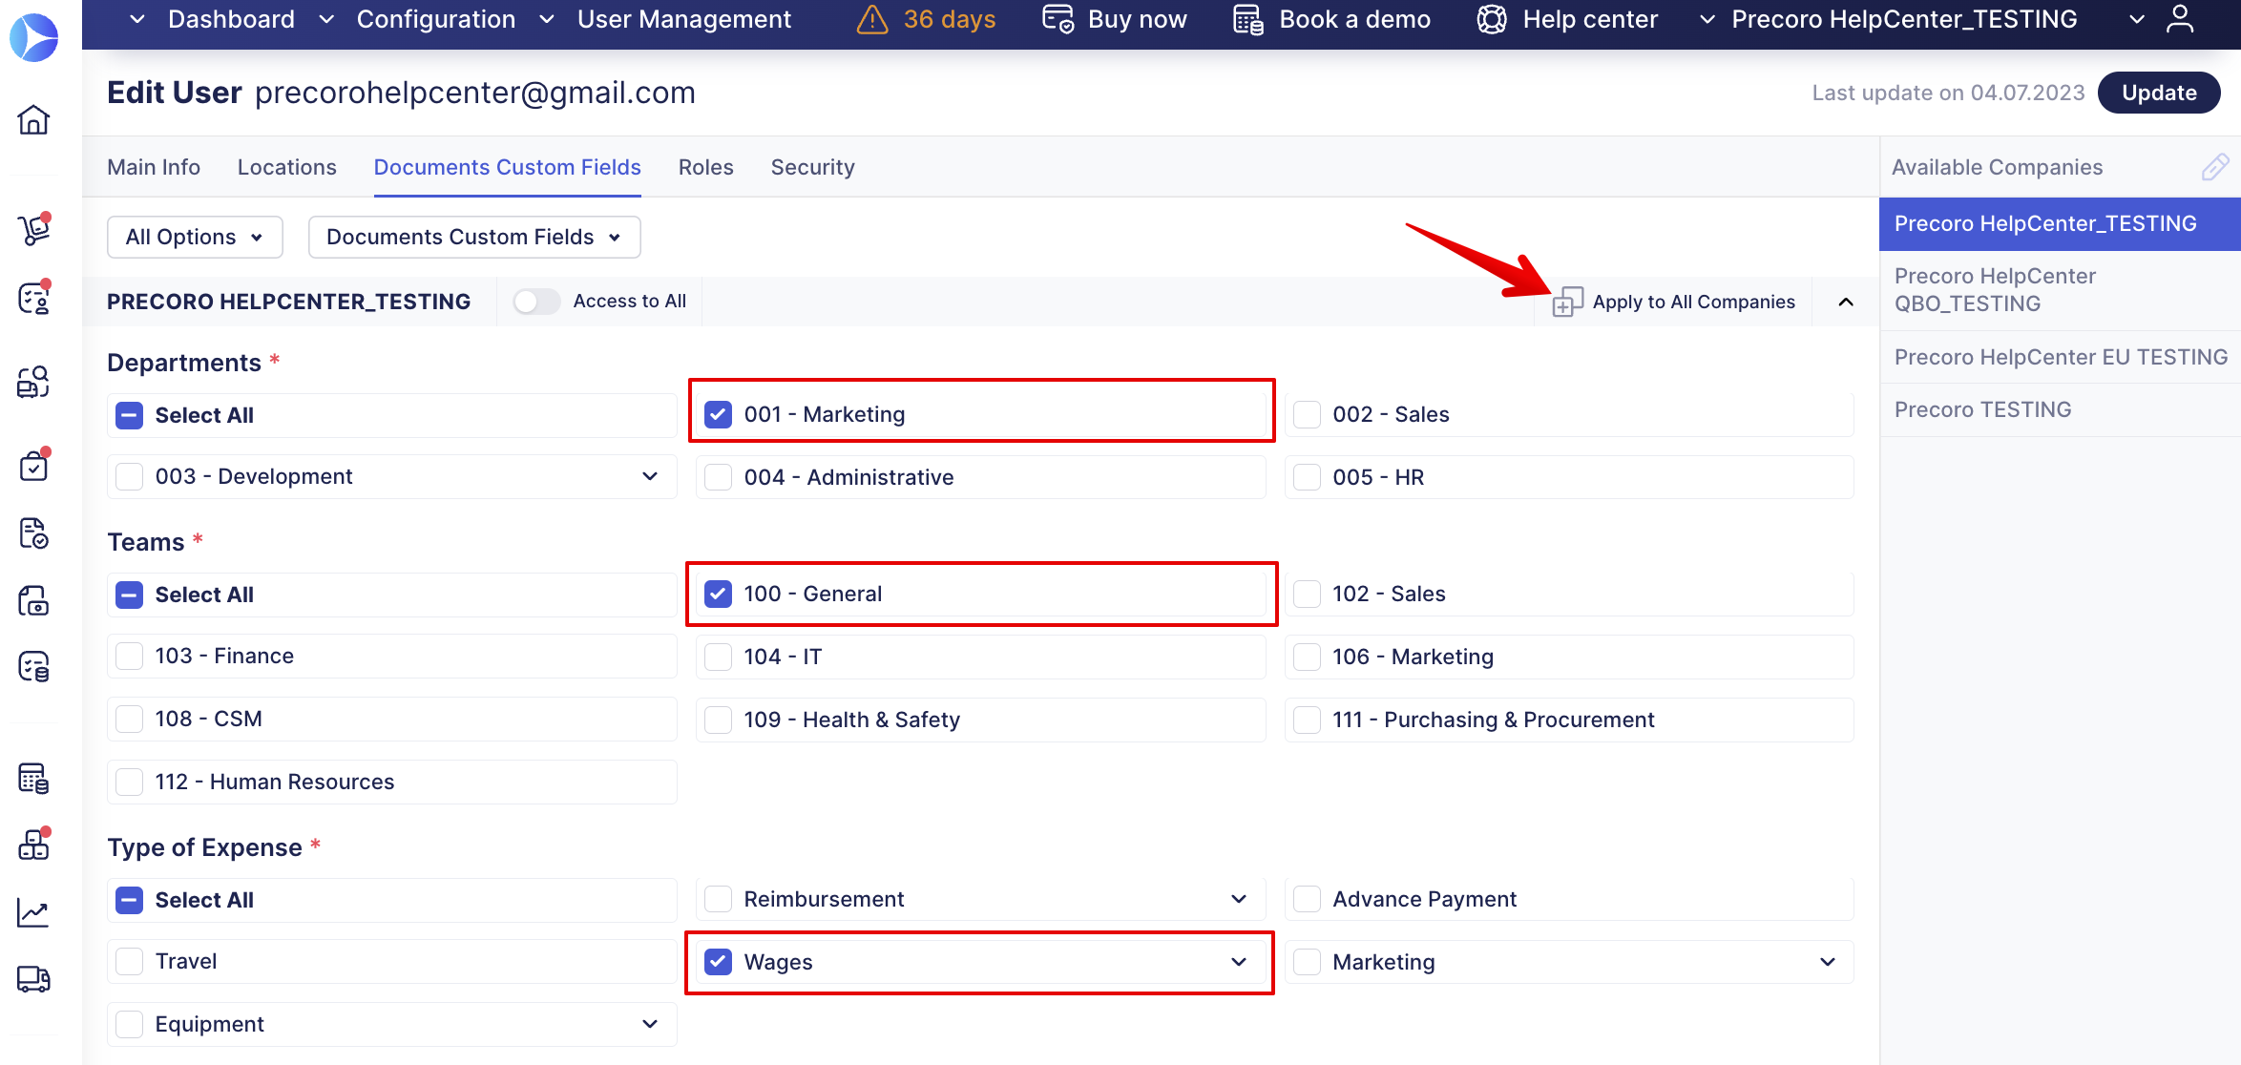The image size is (2241, 1065).
Task: Expand the Wages chevron
Action: pos(1239,962)
